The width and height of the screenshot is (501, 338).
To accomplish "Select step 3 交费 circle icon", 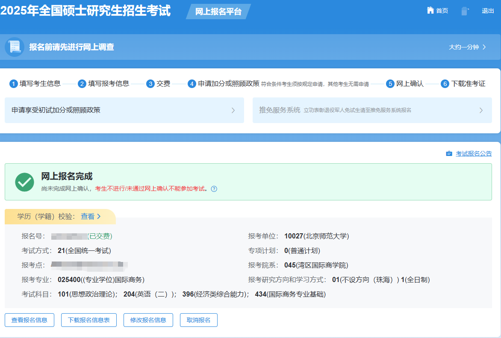I will point(150,84).
